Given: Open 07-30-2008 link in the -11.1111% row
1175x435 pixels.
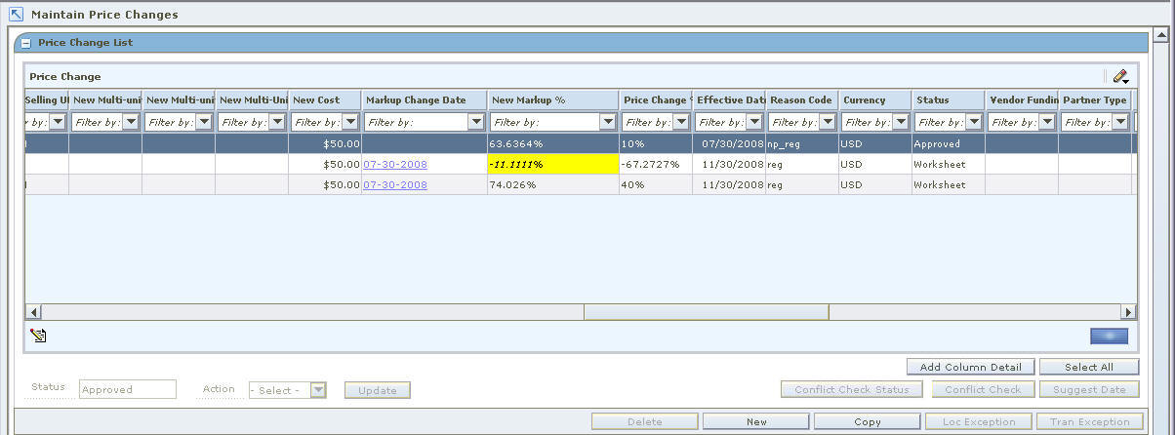Looking at the screenshot, I should (x=395, y=164).
